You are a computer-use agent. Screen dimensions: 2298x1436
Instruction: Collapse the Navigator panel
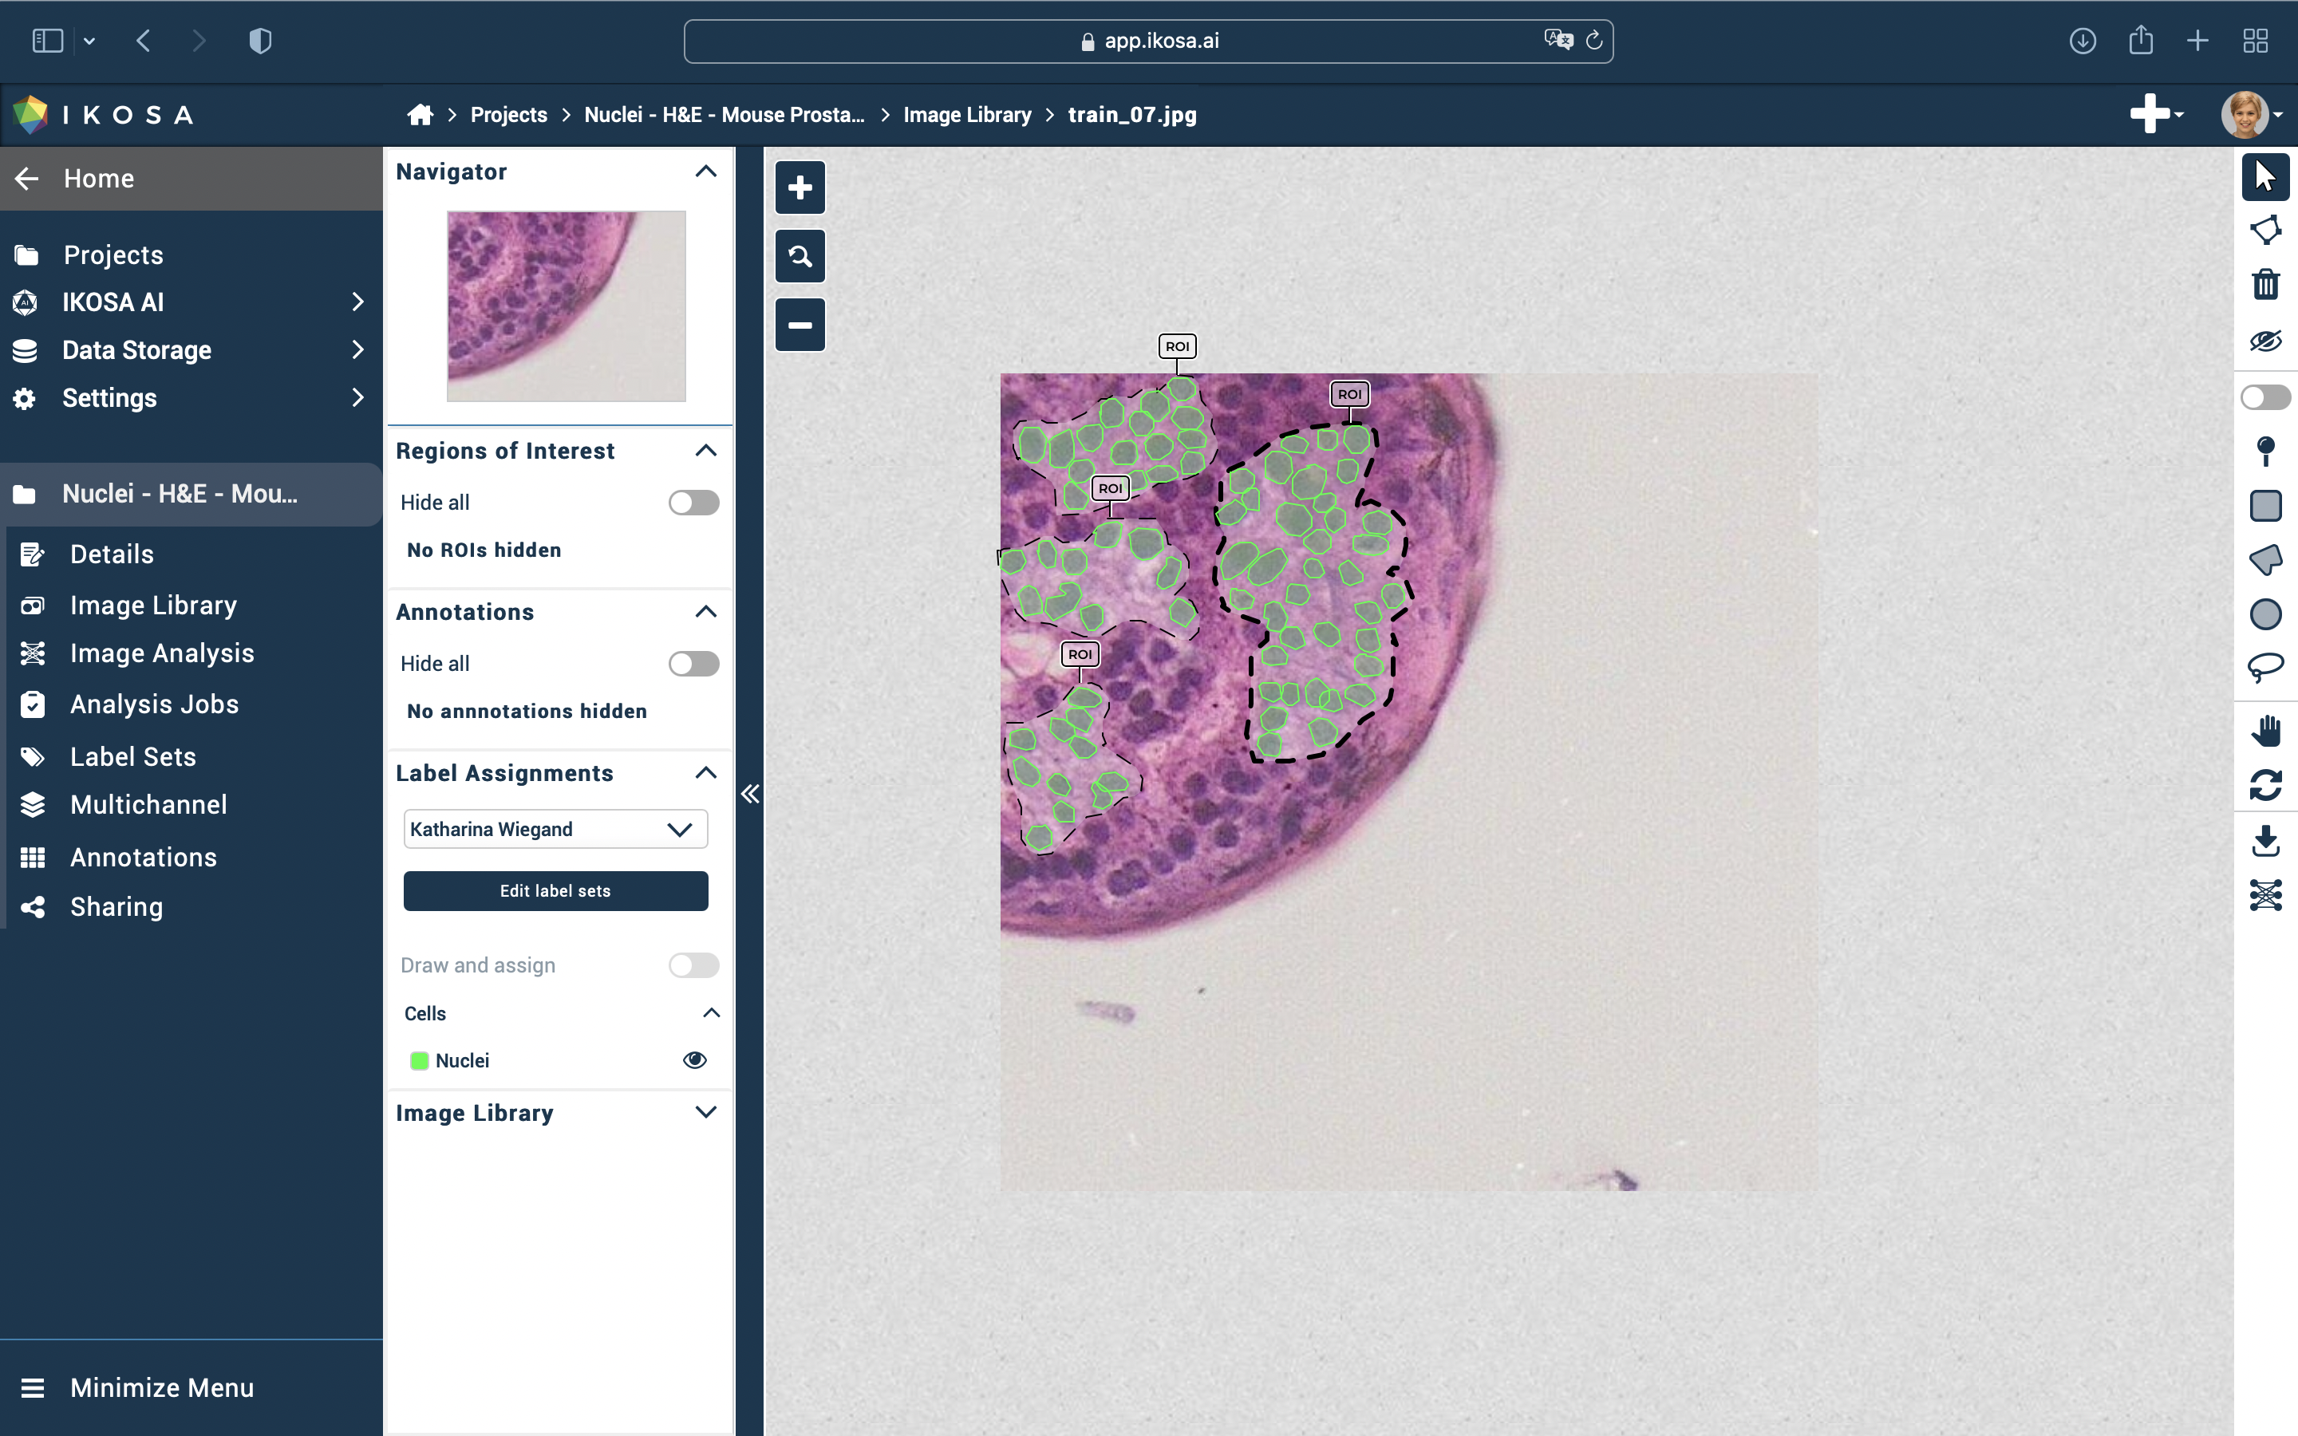(x=705, y=172)
